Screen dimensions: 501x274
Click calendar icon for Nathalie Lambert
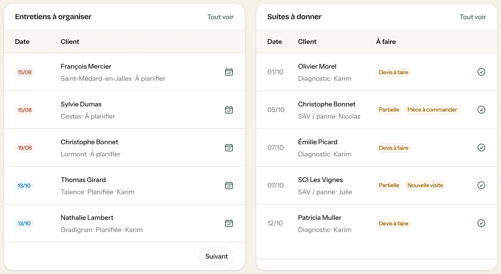coord(229,223)
